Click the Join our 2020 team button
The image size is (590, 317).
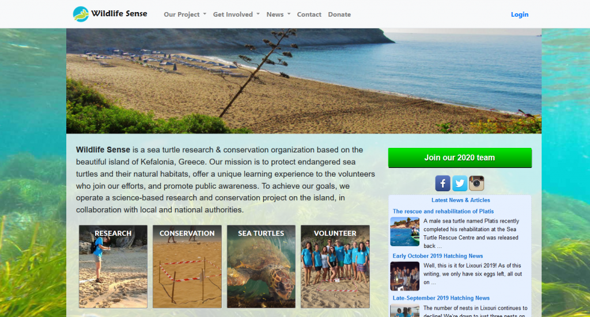point(460,158)
